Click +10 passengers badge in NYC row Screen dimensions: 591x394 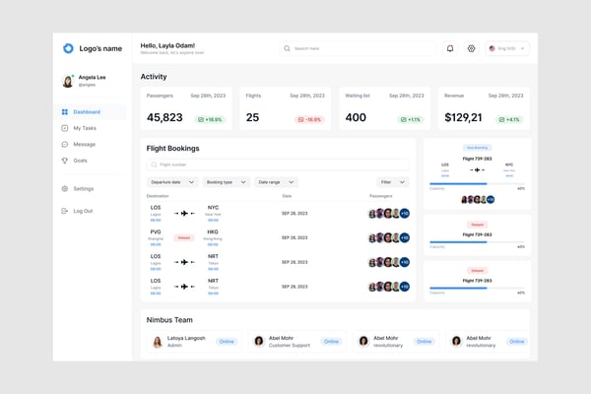point(405,214)
